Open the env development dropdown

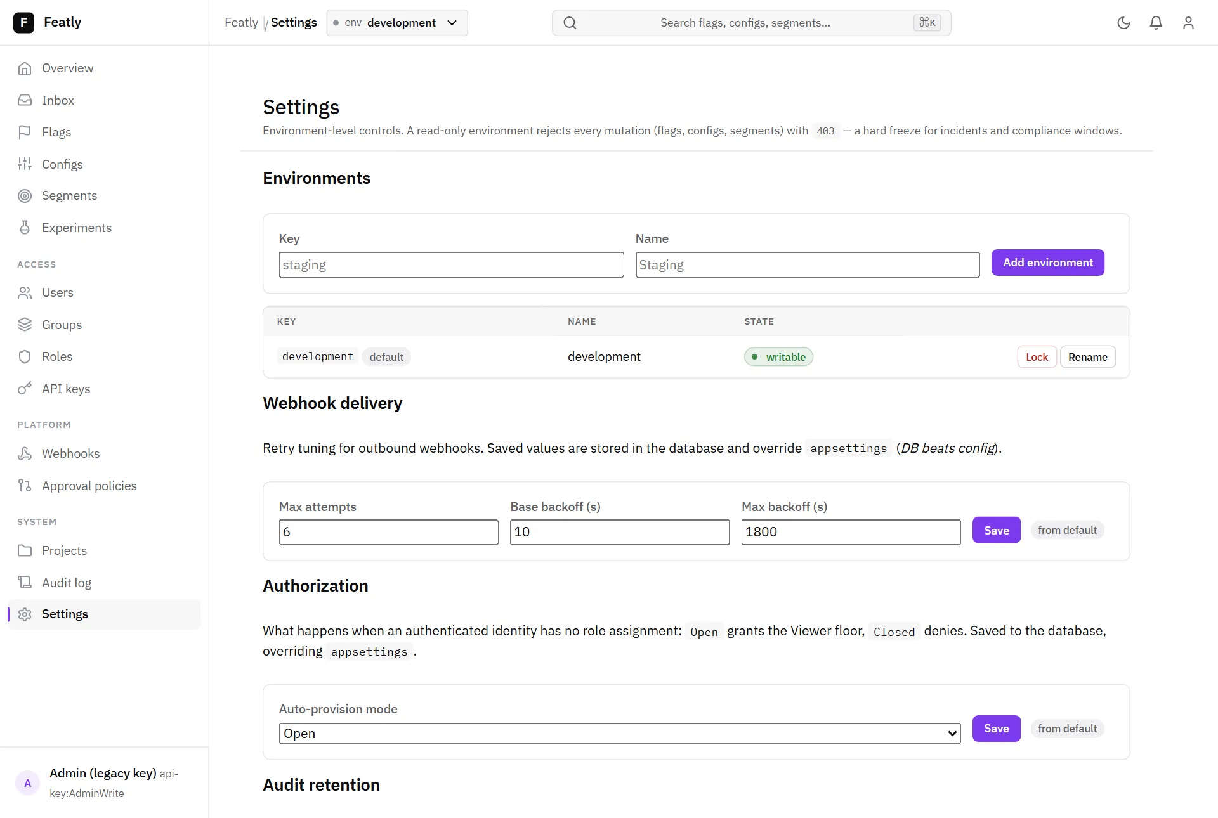(x=397, y=23)
